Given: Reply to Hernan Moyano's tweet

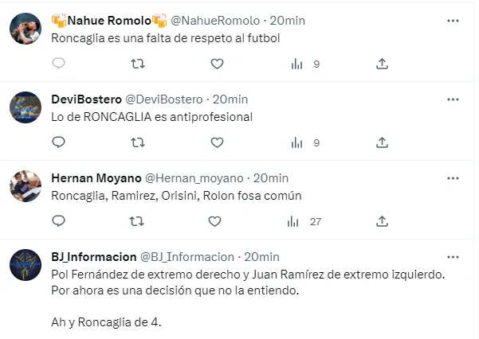Looking at the screenshot, I should tap(58, 221).
